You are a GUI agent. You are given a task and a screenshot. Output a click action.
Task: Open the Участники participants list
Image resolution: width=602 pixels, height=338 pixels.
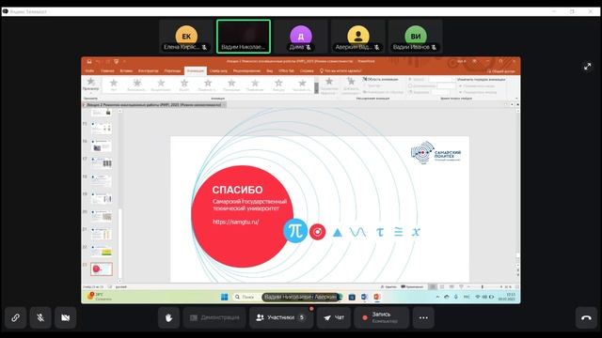(281, 317)
